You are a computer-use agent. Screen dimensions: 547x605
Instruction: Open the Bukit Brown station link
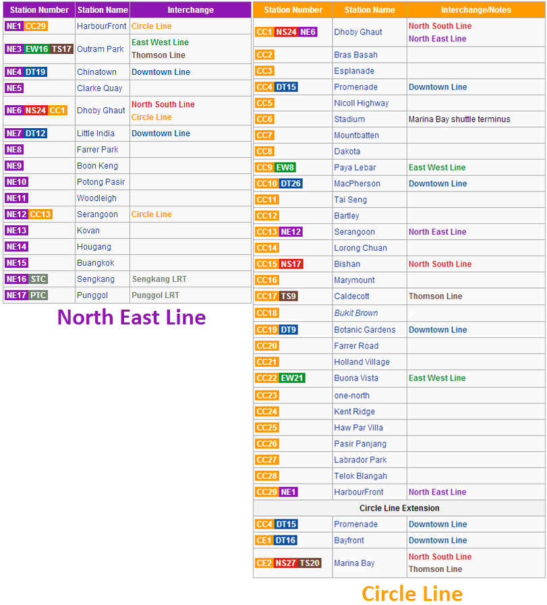click(x=356, y=314)
